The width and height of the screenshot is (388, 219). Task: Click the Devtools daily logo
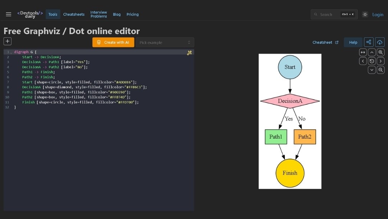[30, 14]
